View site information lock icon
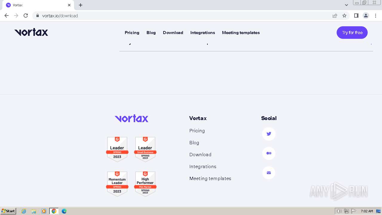This screenshot has width=382, height=215. tap(37, 16)
